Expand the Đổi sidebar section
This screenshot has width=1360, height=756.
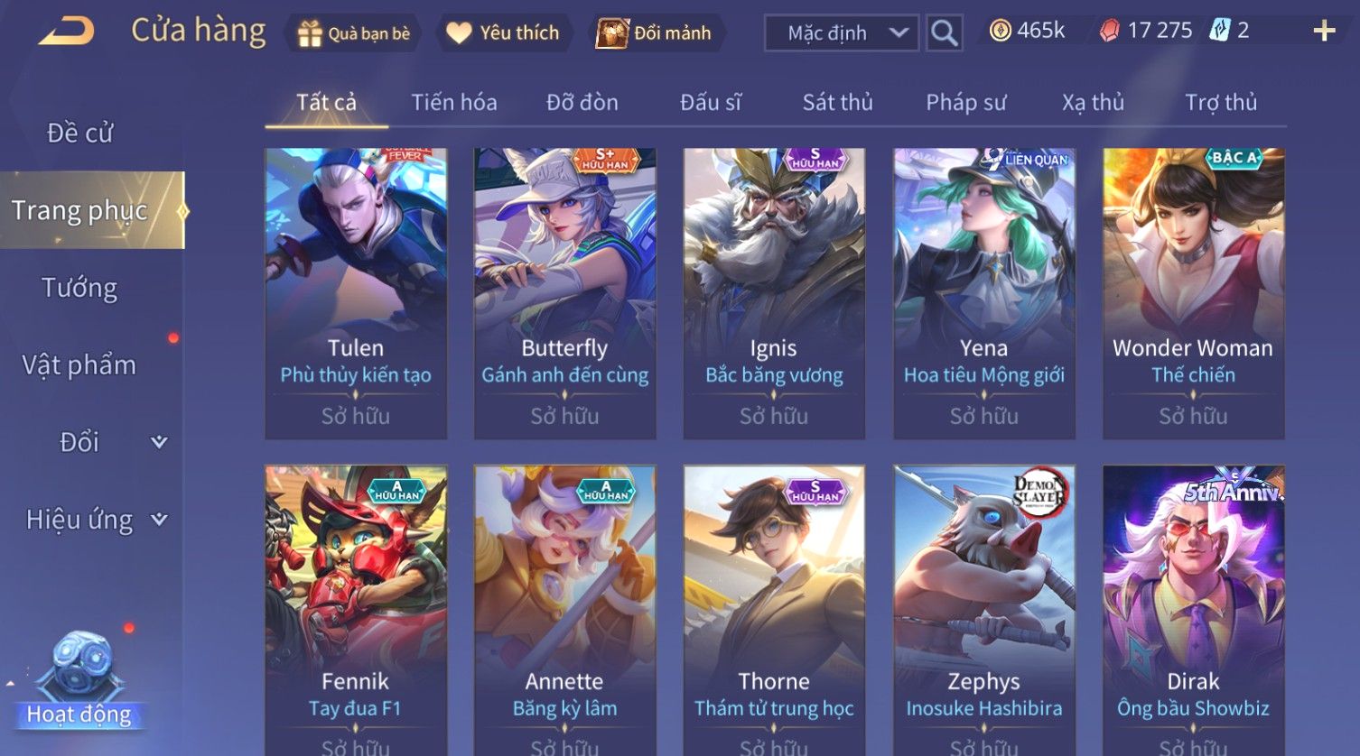pos(159,442)
